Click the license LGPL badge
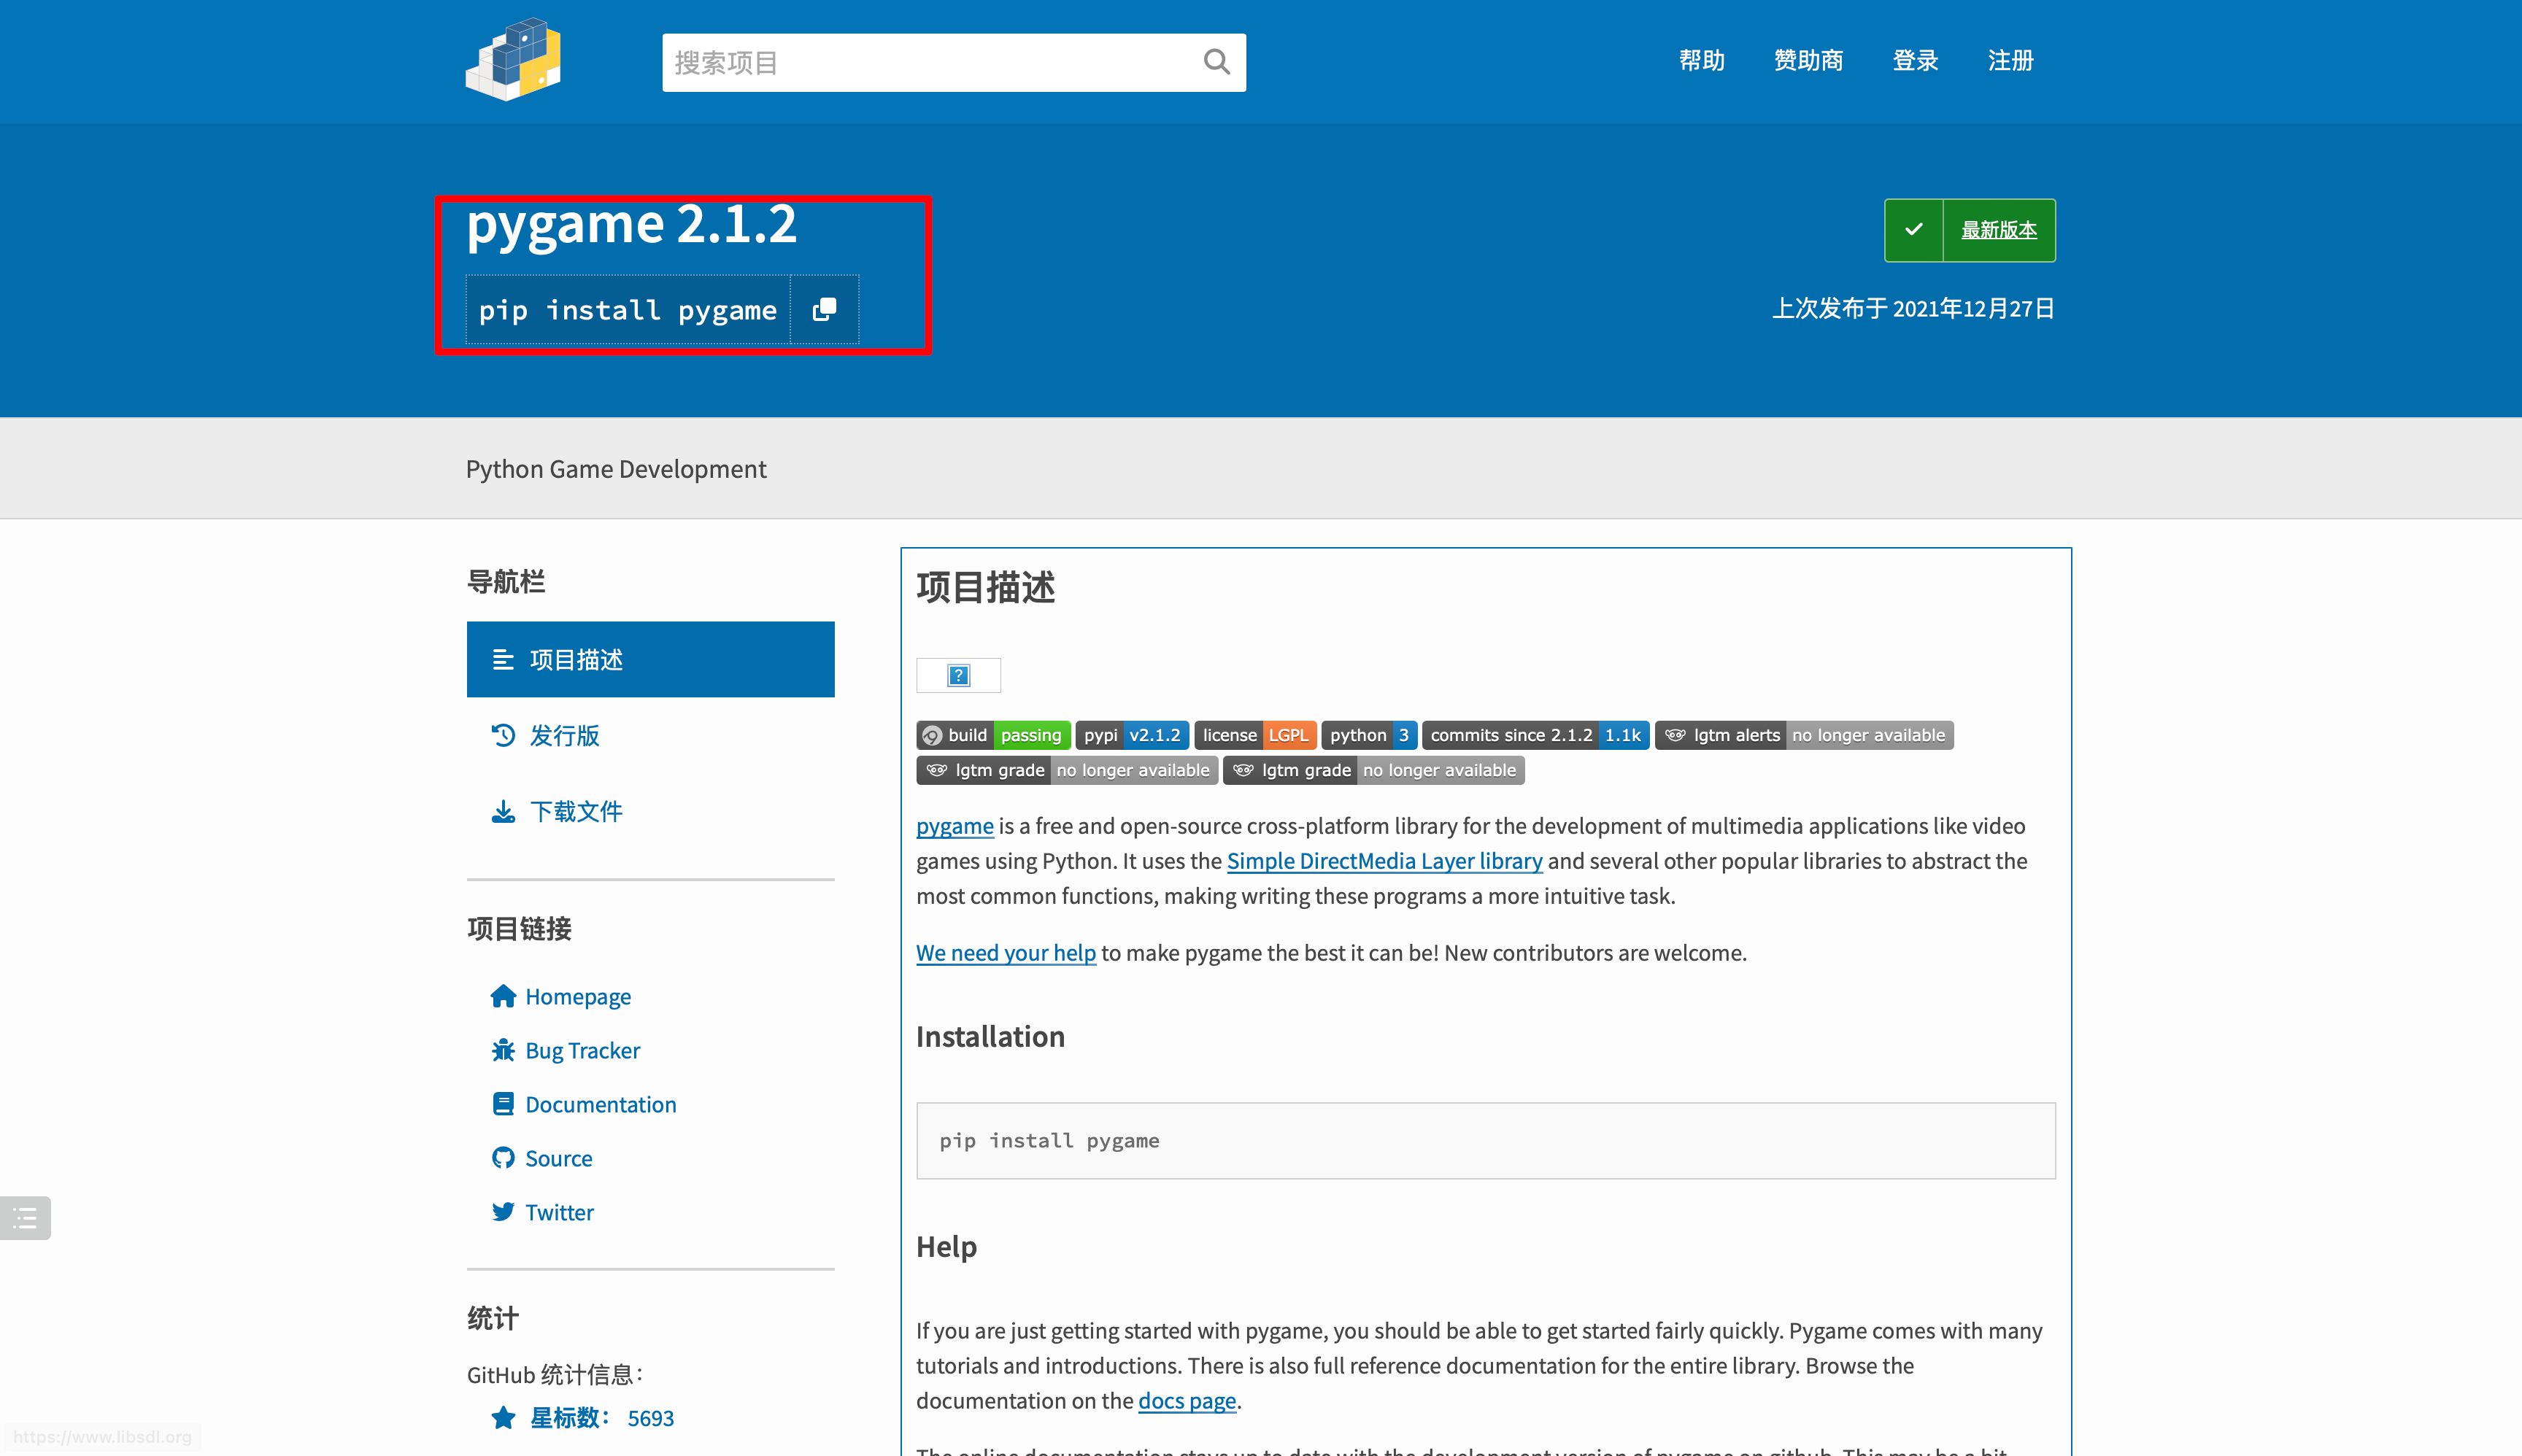The width and height of the screenshot is (2522, 1456). pos(1255,735)
